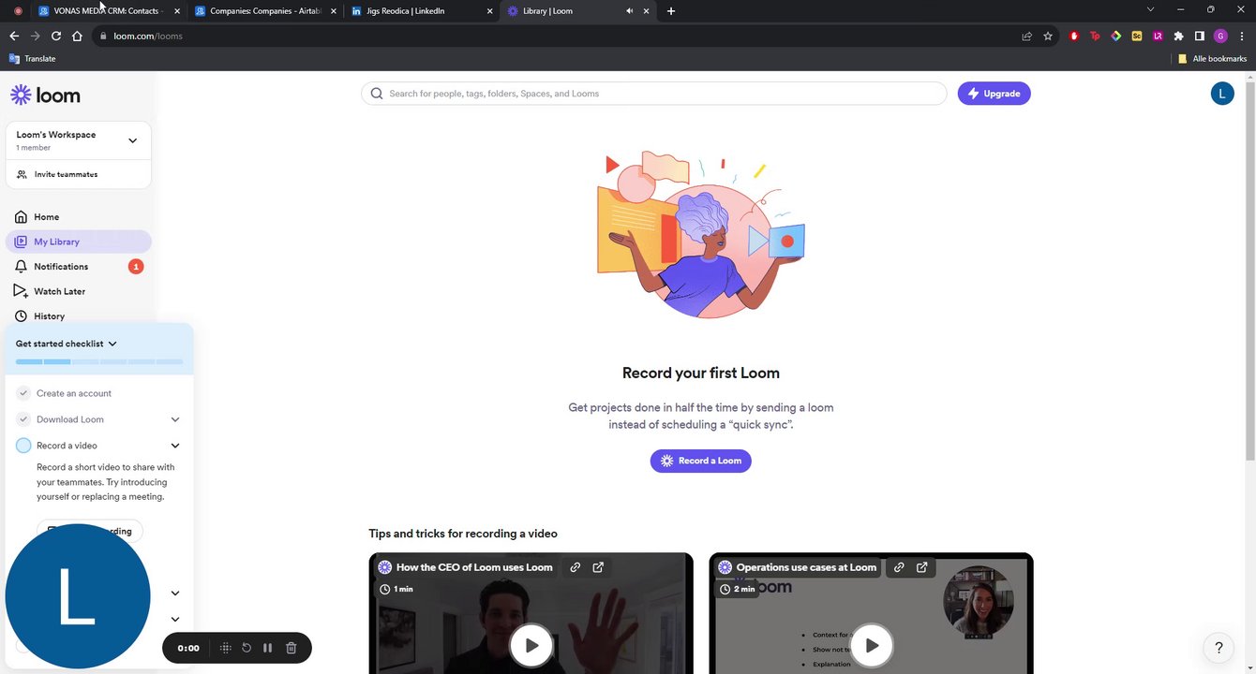The height and width of the screenshot is (674, 1256).
Task: Go back in the browser
Action: [14, 36]
